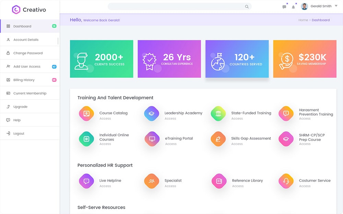Click inside the top search field

coord(175,7)
